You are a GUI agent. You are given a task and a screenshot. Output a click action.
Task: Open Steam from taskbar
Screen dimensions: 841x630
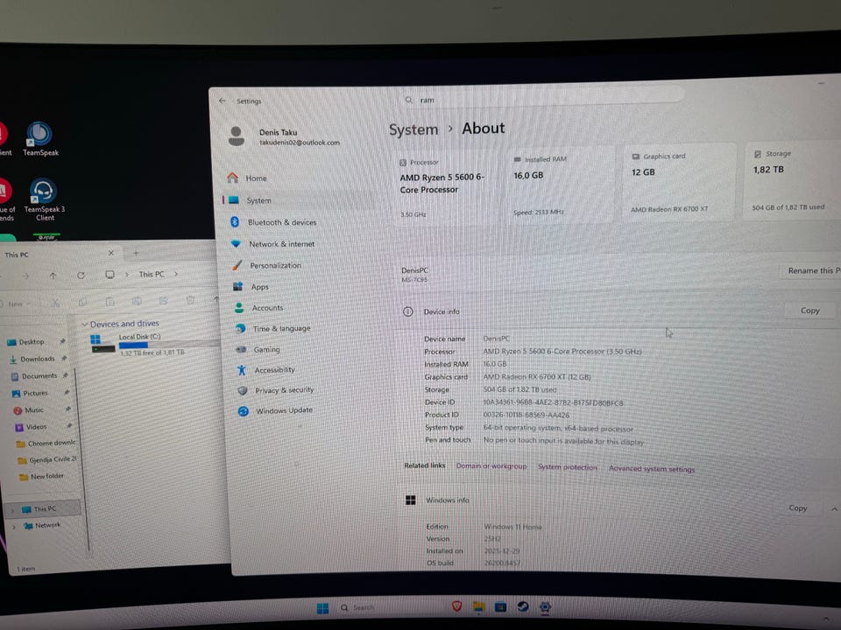point(522,606)
